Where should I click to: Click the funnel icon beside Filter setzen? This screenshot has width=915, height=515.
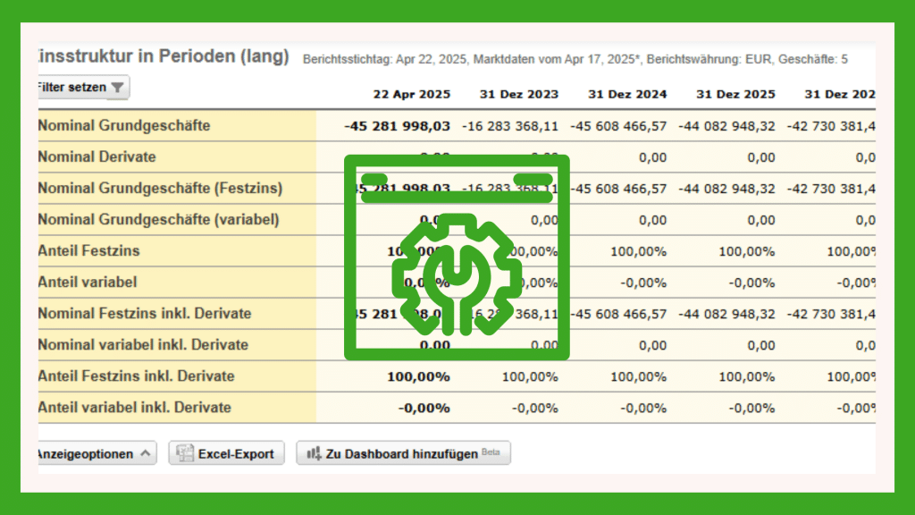(x=118, y=88)
